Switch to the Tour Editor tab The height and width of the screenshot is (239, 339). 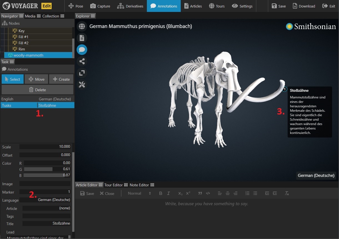point(116,185)
